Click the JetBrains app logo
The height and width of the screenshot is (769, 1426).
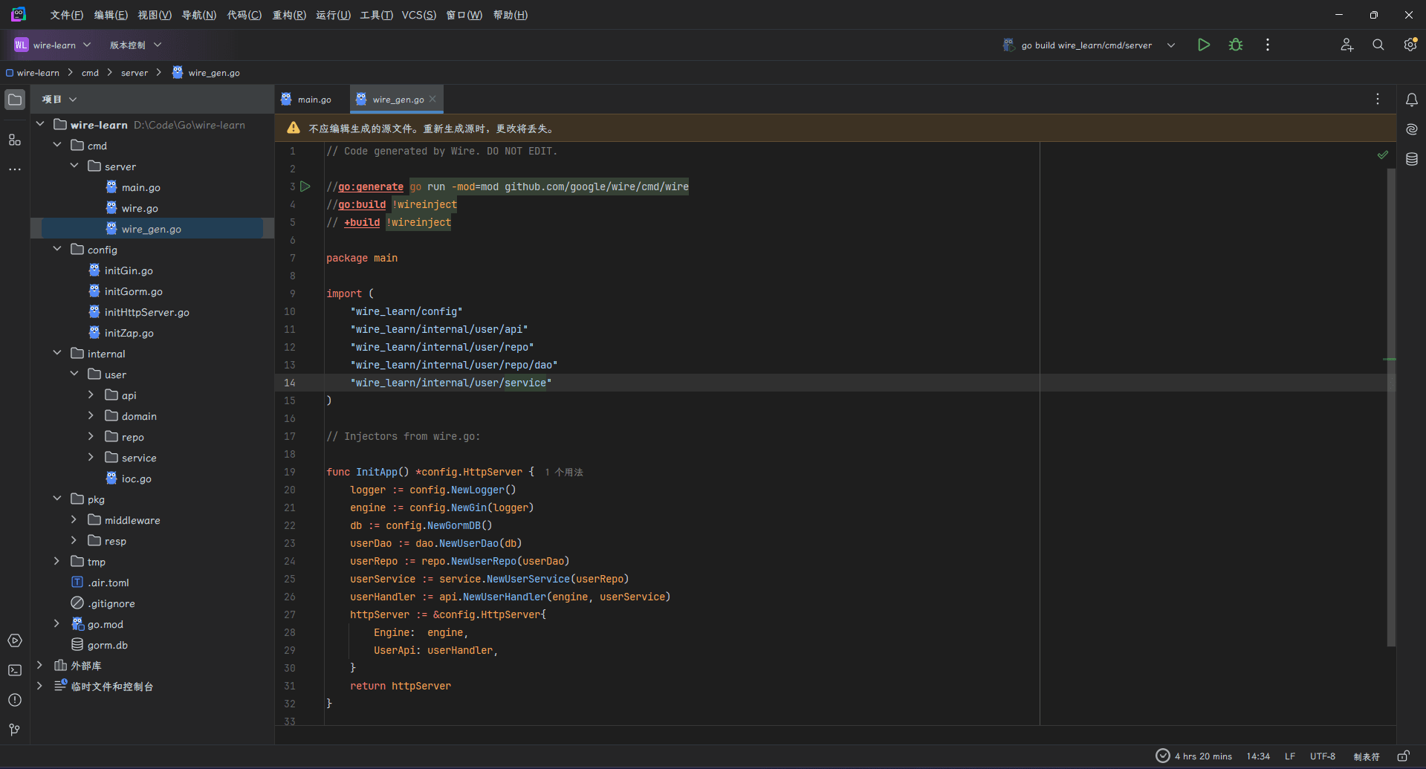tap(19, 14)
